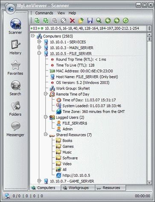The width and height of the screenshot is (155, 202).
Task: Expand the 10.10.0.3 - MAIN_SERVER node
Action: pos(39,47)
